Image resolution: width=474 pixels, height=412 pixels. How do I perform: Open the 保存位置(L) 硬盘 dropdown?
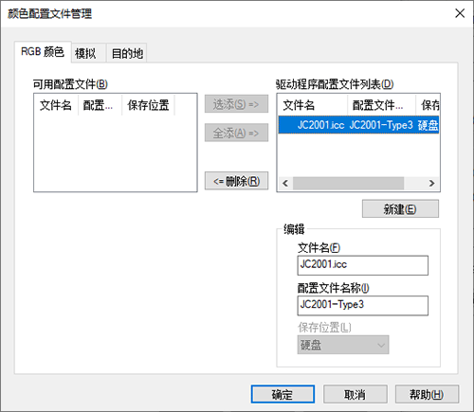(x=343, y=345)
